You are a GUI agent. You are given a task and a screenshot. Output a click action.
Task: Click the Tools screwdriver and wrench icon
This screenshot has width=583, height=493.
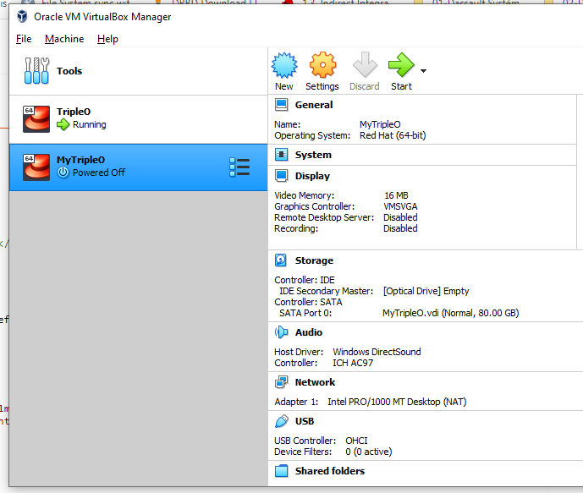[x=36, y=70]
